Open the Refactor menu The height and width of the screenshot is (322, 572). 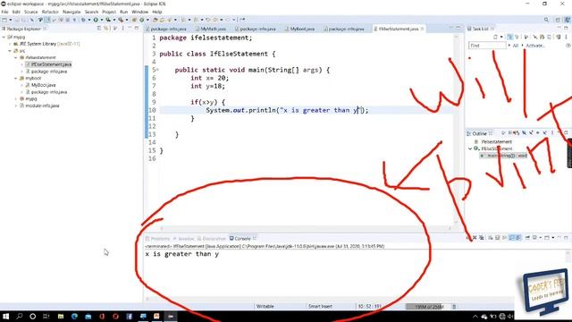(x=50, y=12)
